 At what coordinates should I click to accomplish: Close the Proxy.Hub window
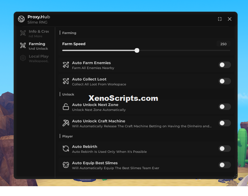[x=230, y=19]
